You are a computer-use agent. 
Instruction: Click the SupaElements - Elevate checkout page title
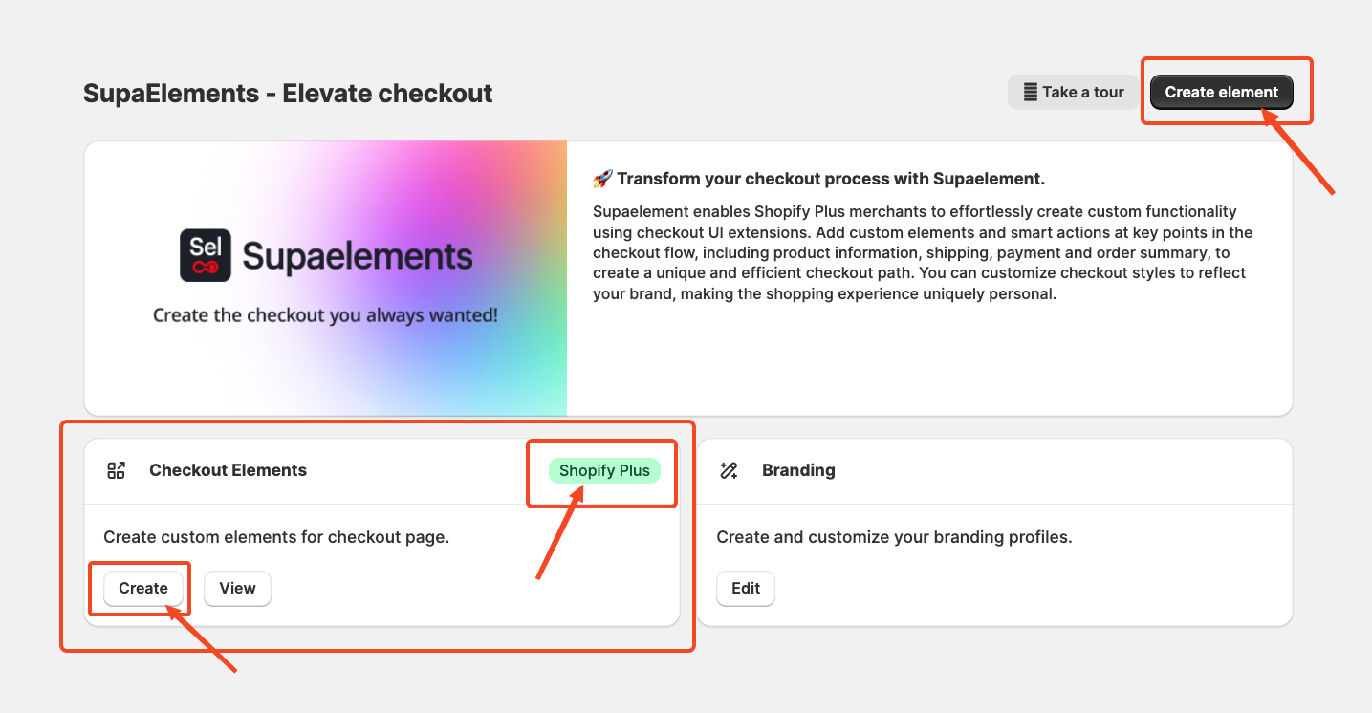(x=288, y=94)
